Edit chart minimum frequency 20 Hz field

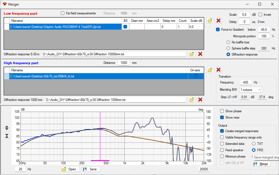[20, 169]
